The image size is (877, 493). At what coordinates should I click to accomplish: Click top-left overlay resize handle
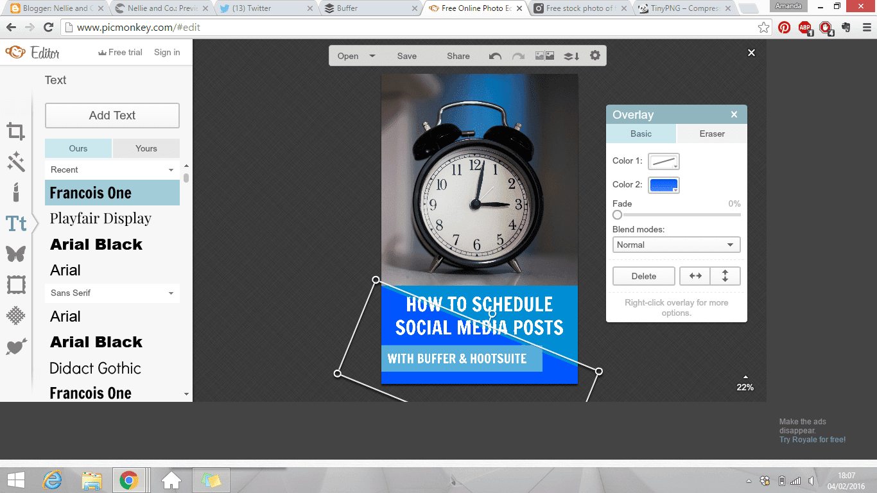click(x=376, y=280)
